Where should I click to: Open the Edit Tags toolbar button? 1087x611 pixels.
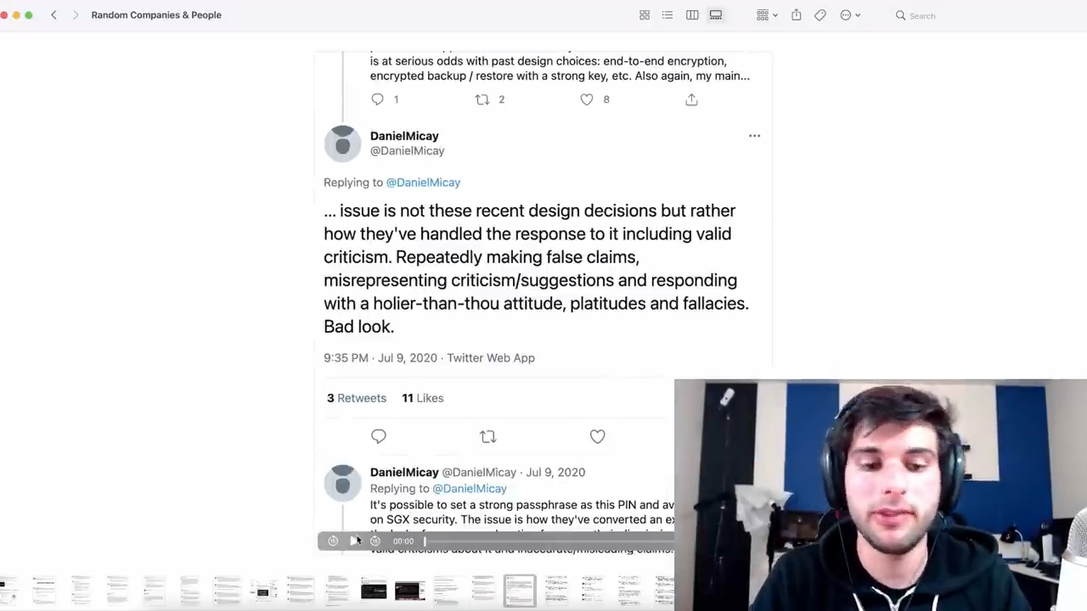click(x=820, y=15)
